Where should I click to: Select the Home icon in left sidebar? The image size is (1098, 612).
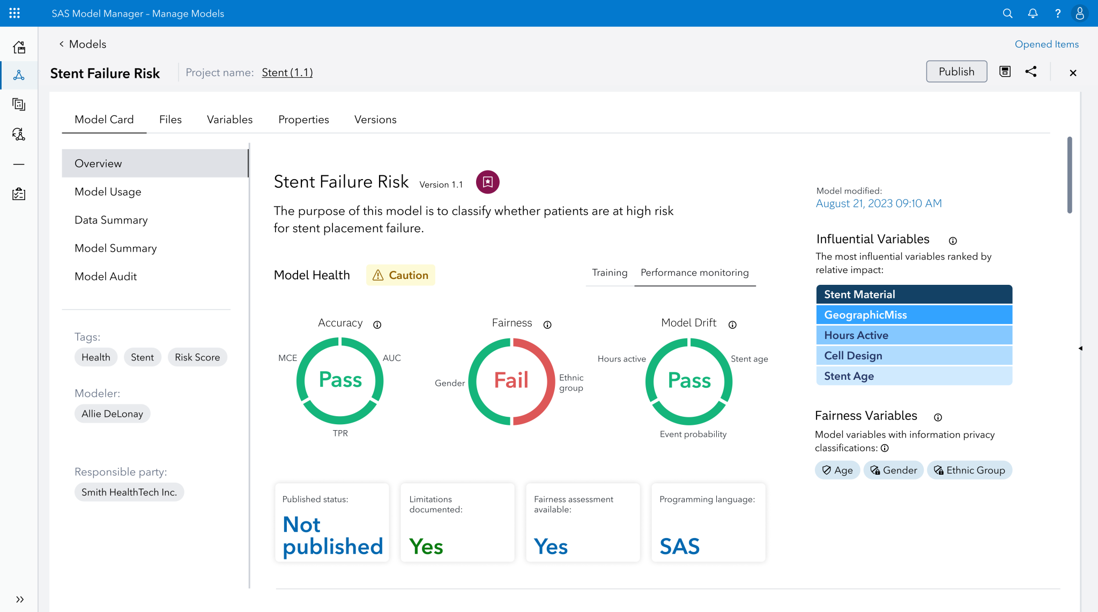point(19,47)
